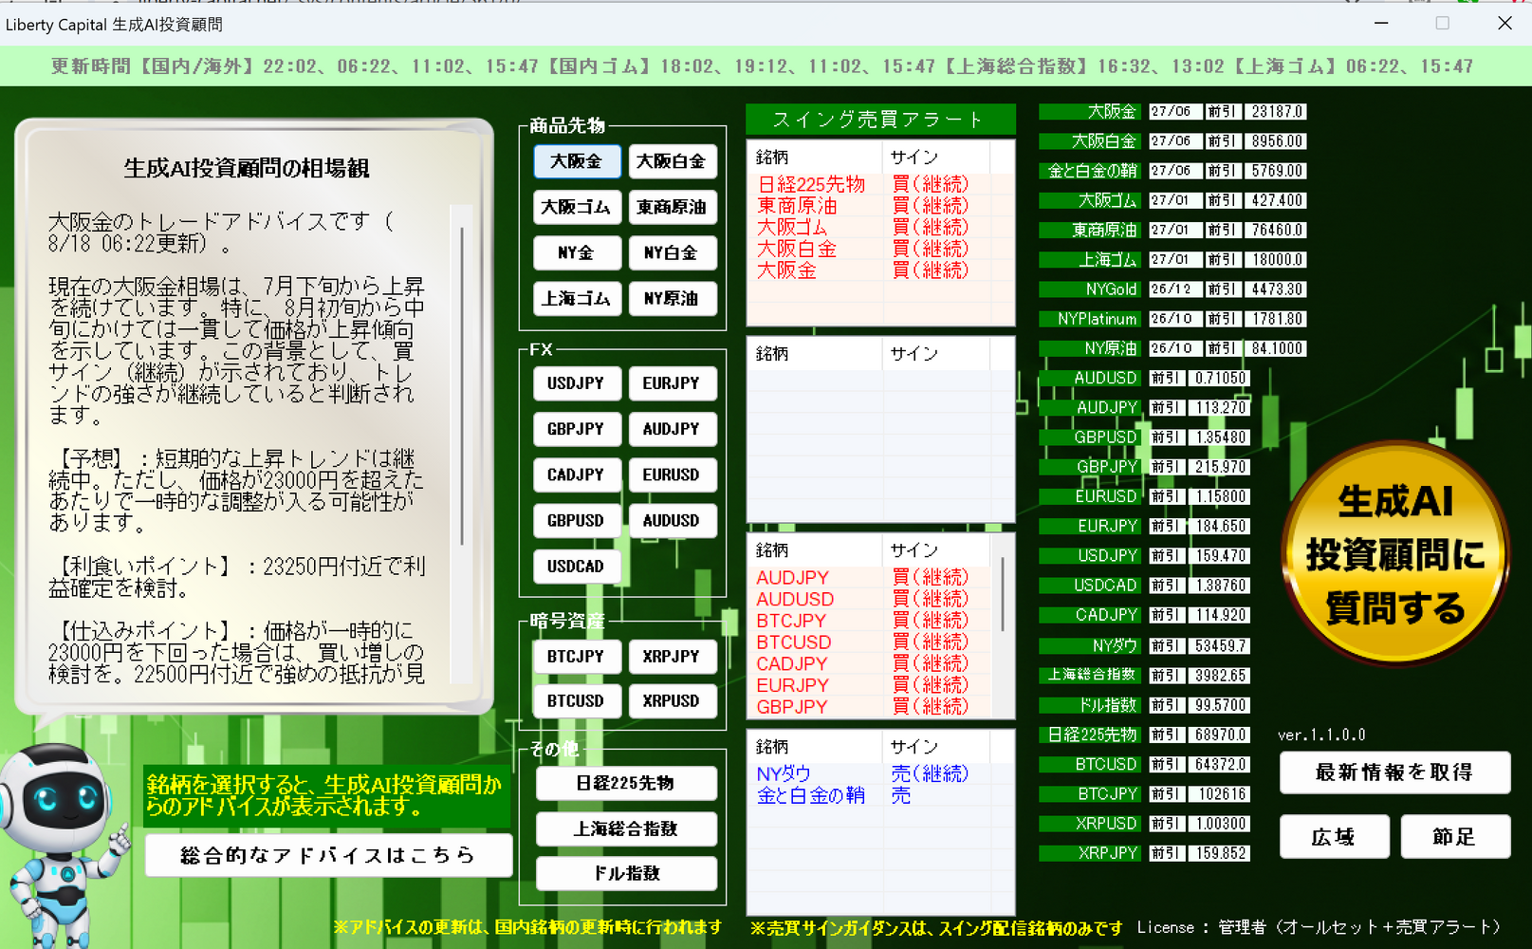The height and width of the screenshot is (949, 1532).
Task: Select the BTCJPY crypto button
Action: [x=577, y=656]
